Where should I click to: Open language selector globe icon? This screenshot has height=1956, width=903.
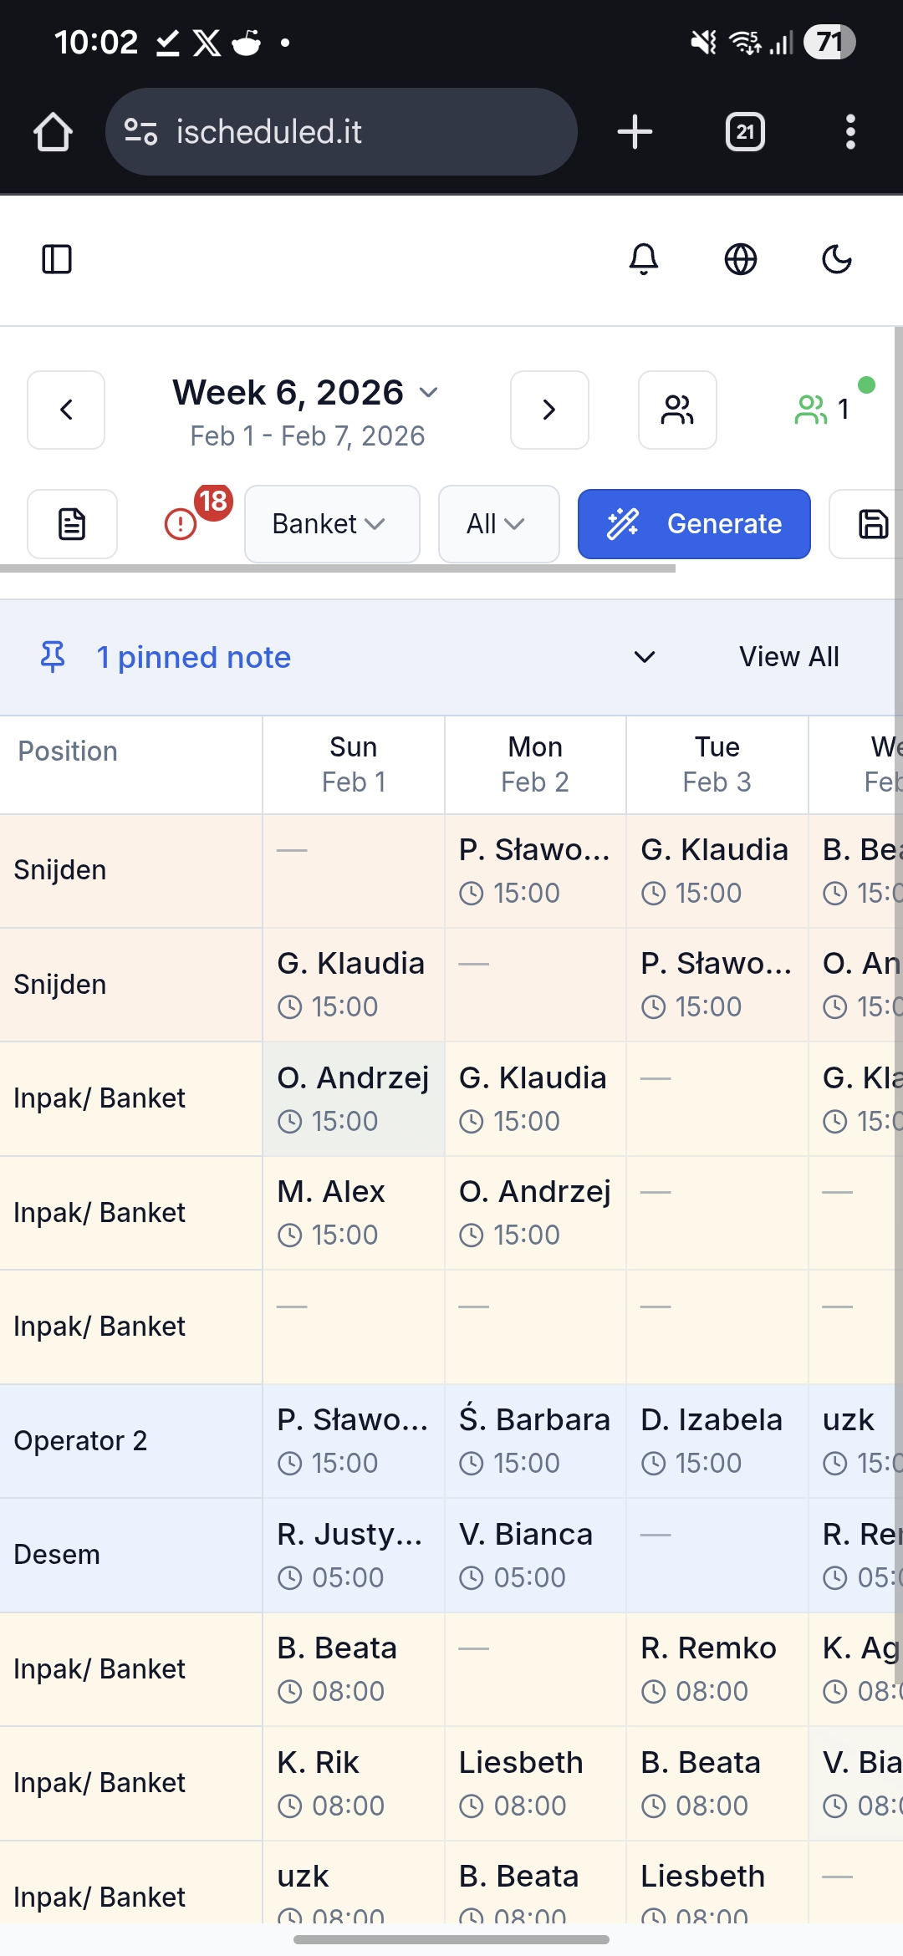coord(741,259)
